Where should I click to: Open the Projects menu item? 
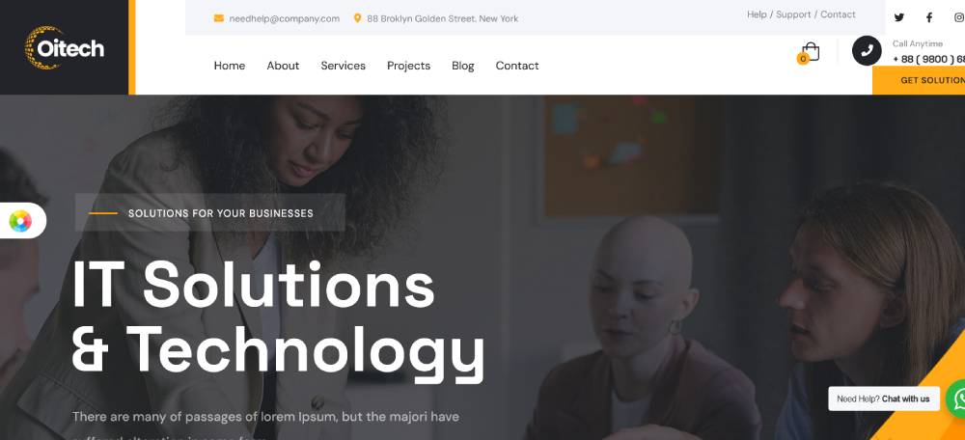point(408,66)
